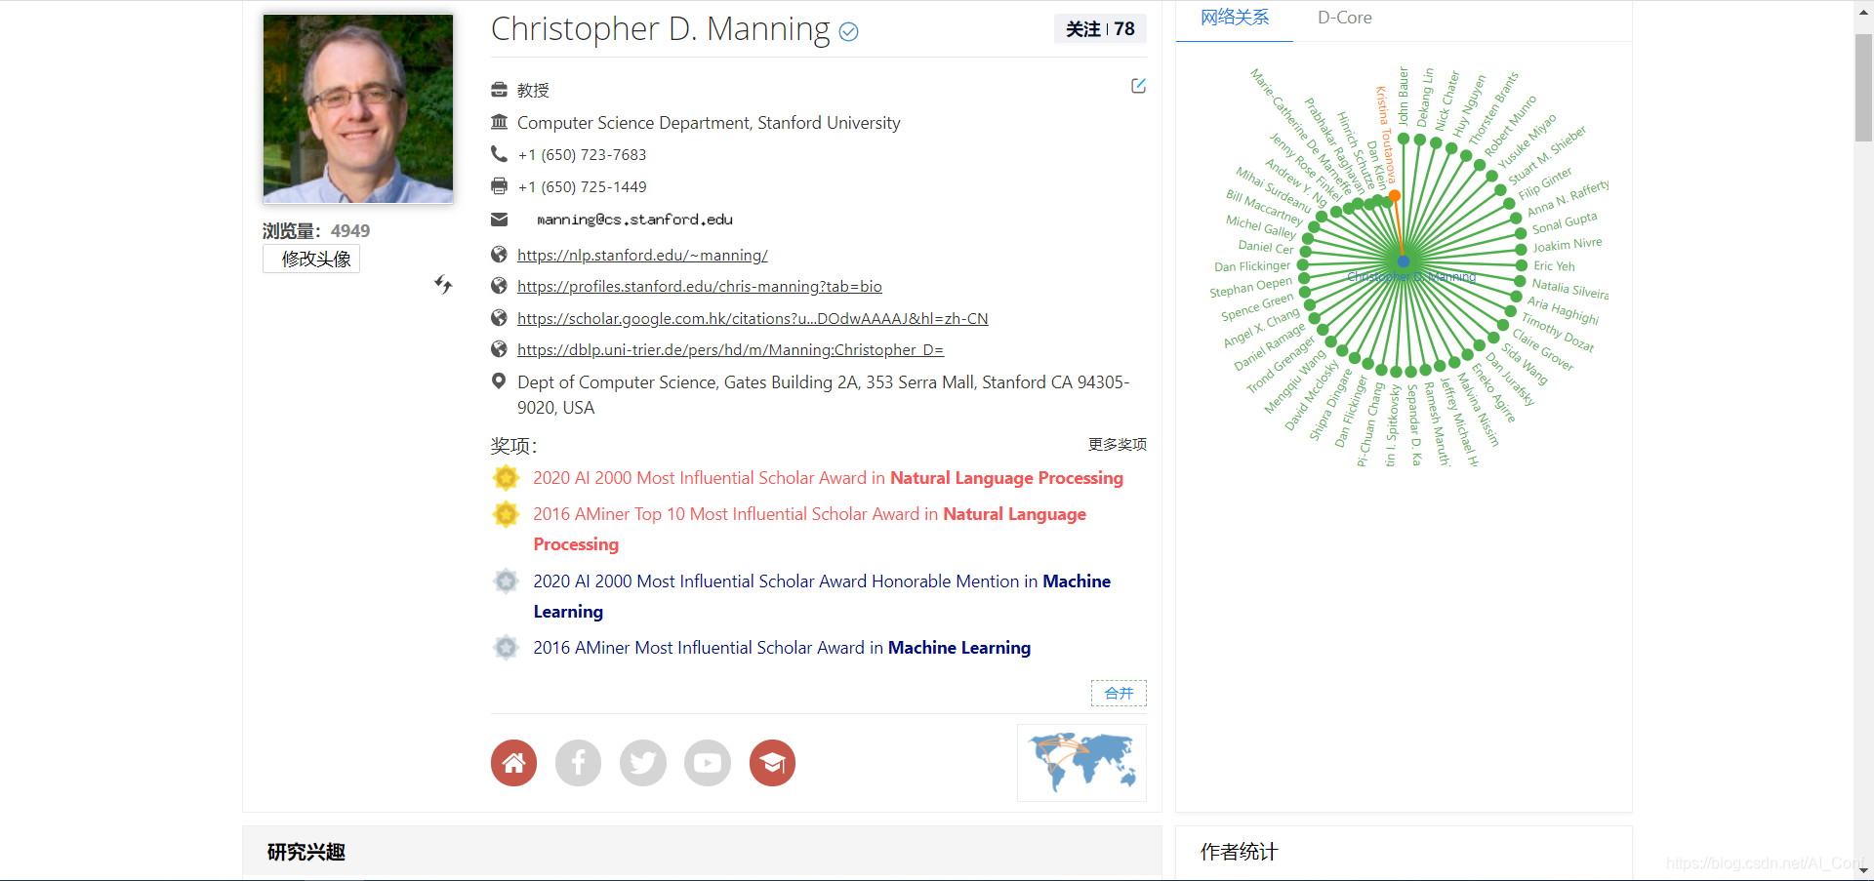Switch to the D-Core tab
Viewport: 1874px width, 881px height.
pyautogui.click(x=1344, y=18)
